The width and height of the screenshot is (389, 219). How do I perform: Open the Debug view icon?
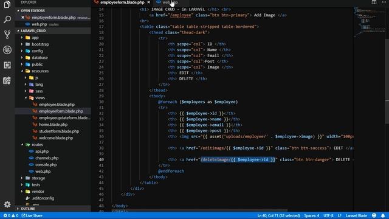point(7,50)
